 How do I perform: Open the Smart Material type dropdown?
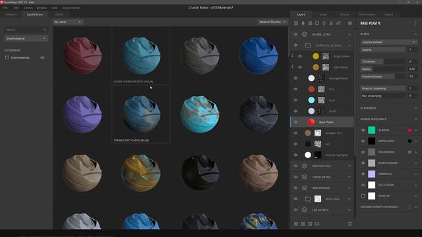(26, 38)
